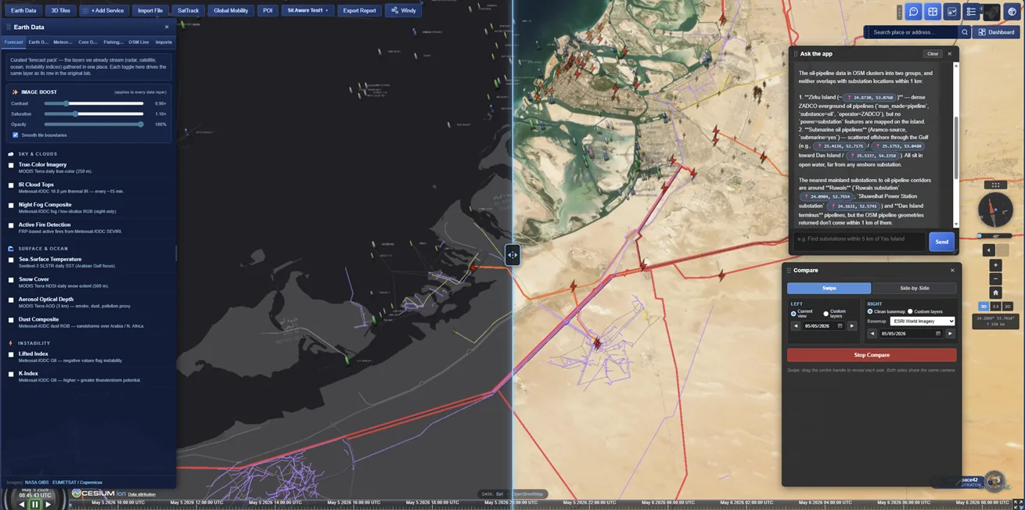Viewport: 1025px width, 510px height.
Task: Click the globe icon at top-right corner
Action: [1012, 12]
